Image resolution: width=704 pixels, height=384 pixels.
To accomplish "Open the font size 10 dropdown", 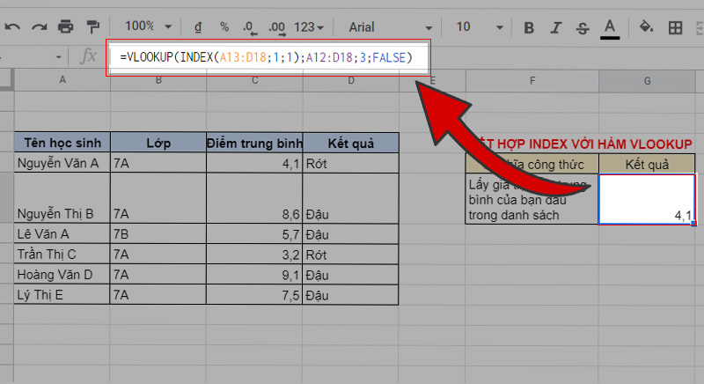I will pyautogui.click(x=473, y=27).
